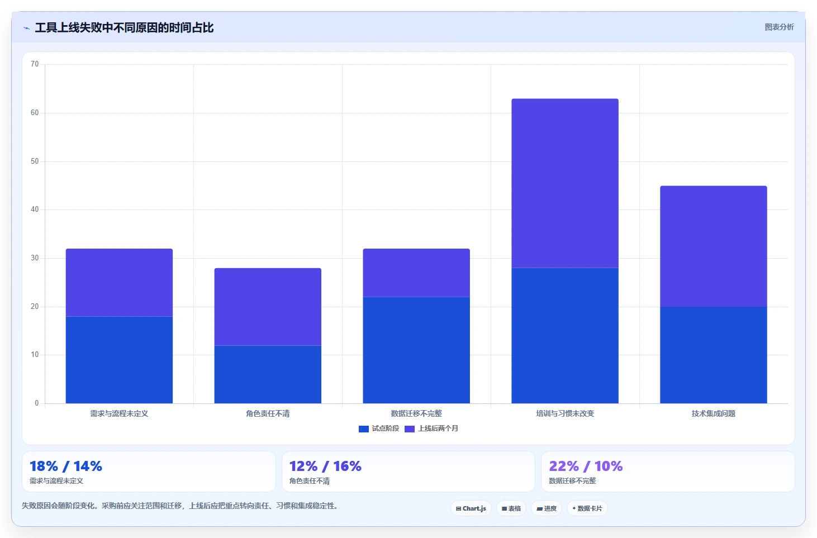The height and width of the screenshot is (538, 817).
Task: Click the 上线后两个月 bar segment for 需求与流程未定义
Action: tap(119, 283)
